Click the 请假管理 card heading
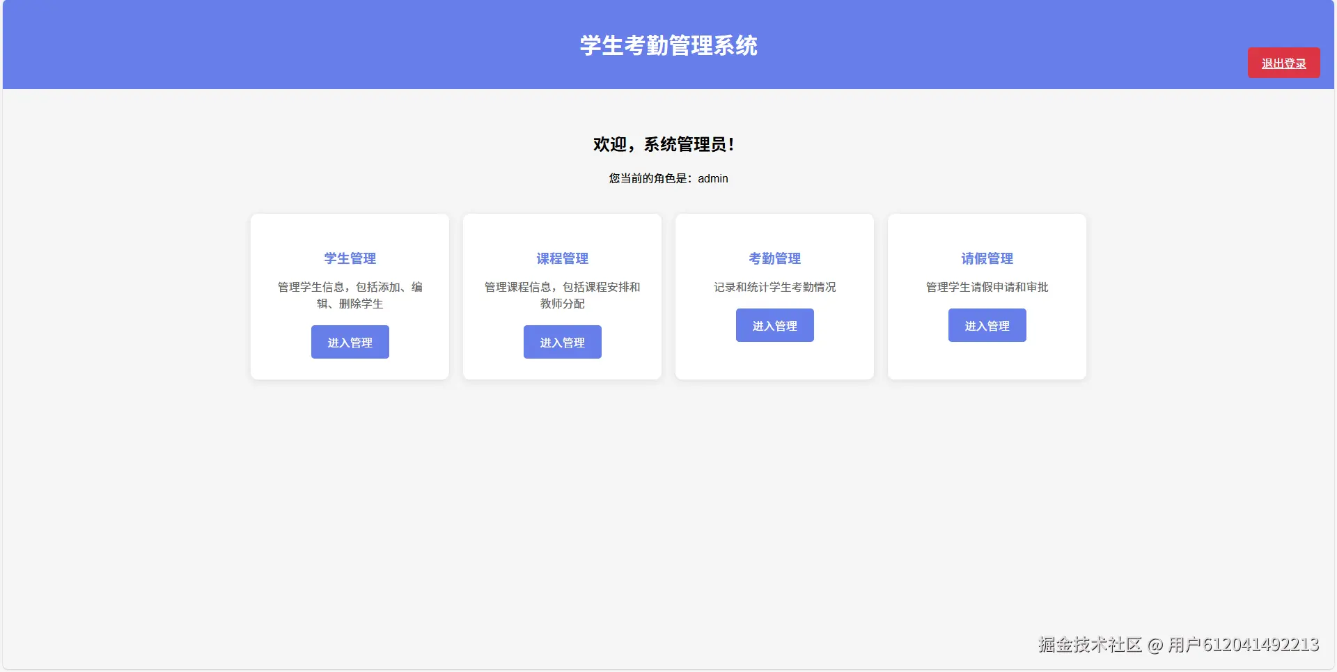 point(987,258)
